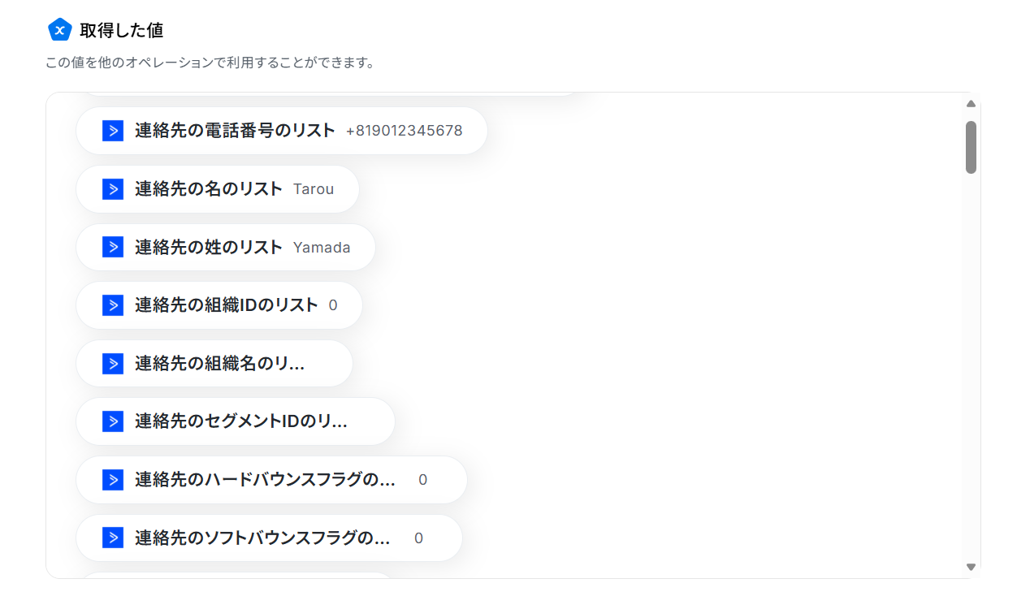Select the 連絡先の名のリスト label
This screenshot has width=1017, height=609.
tap(209, 189)
